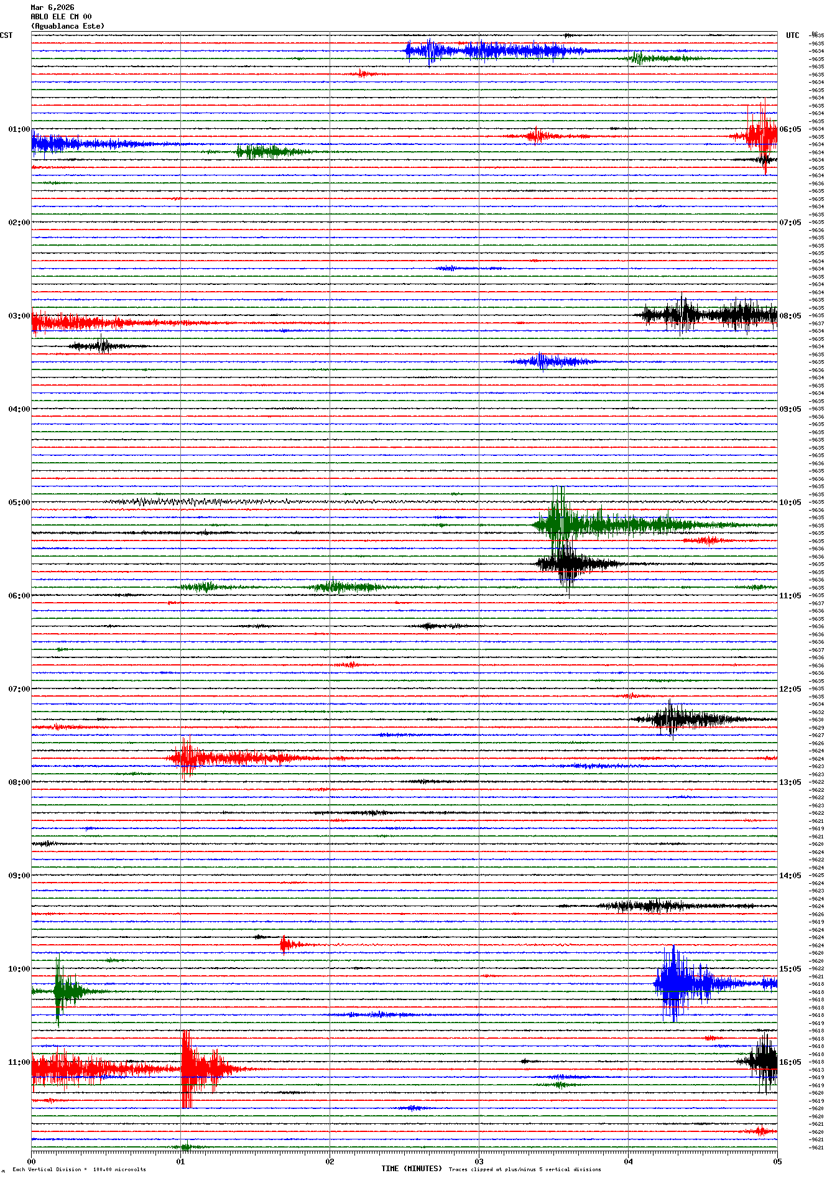This screenshot has width=827, height=1178.
Task: Select the ABLO ELE CM 00 station label
Action: (x=61, y=17)
